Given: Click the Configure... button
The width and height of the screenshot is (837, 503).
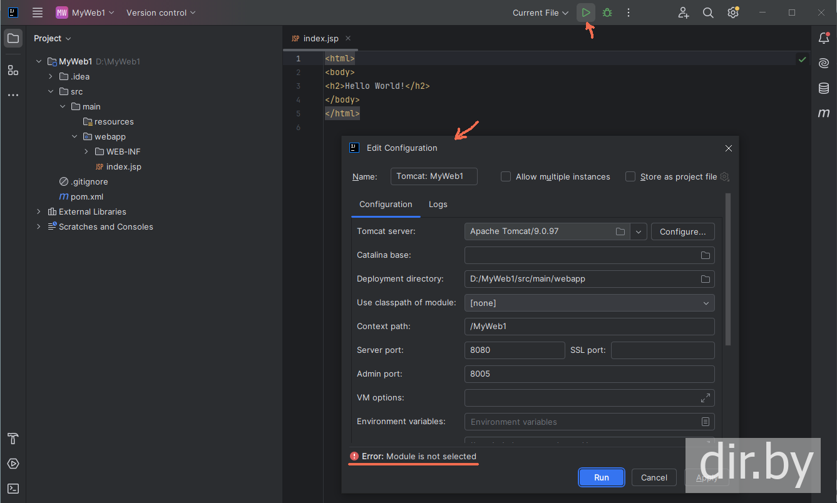Looking at the screenshot, I should pos(682,231).
